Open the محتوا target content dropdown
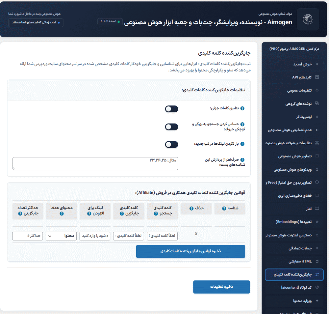The height and width of the screenshot is (314, 329). pyautogui.click(x=61, y=236)
